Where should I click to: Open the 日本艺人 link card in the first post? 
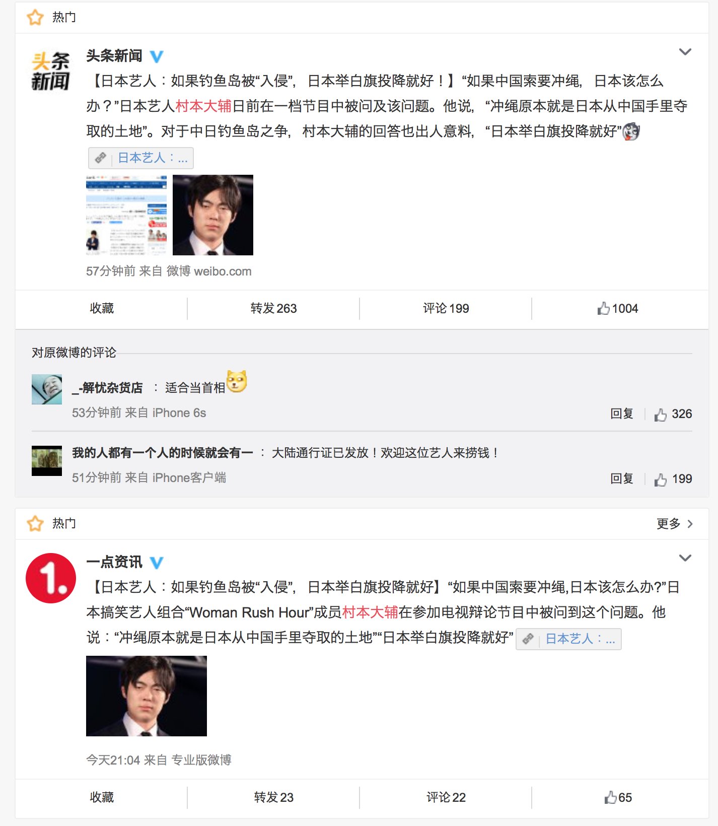(x=141, y=158)
